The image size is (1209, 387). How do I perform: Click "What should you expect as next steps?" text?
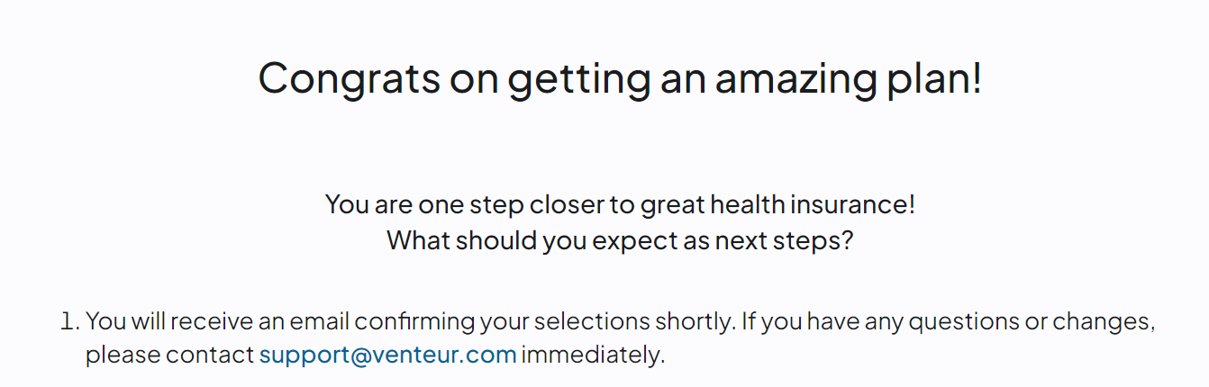coord(620,241)
